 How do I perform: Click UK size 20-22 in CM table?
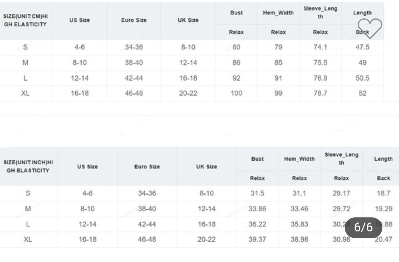click(x=188, y=94)
